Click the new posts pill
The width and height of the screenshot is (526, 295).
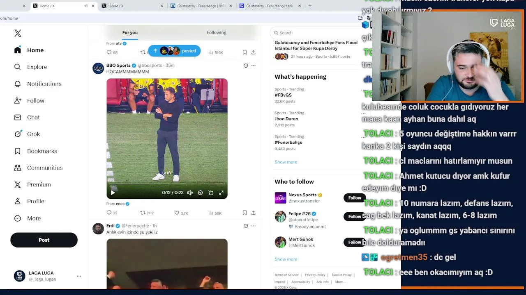click(174, 51)
